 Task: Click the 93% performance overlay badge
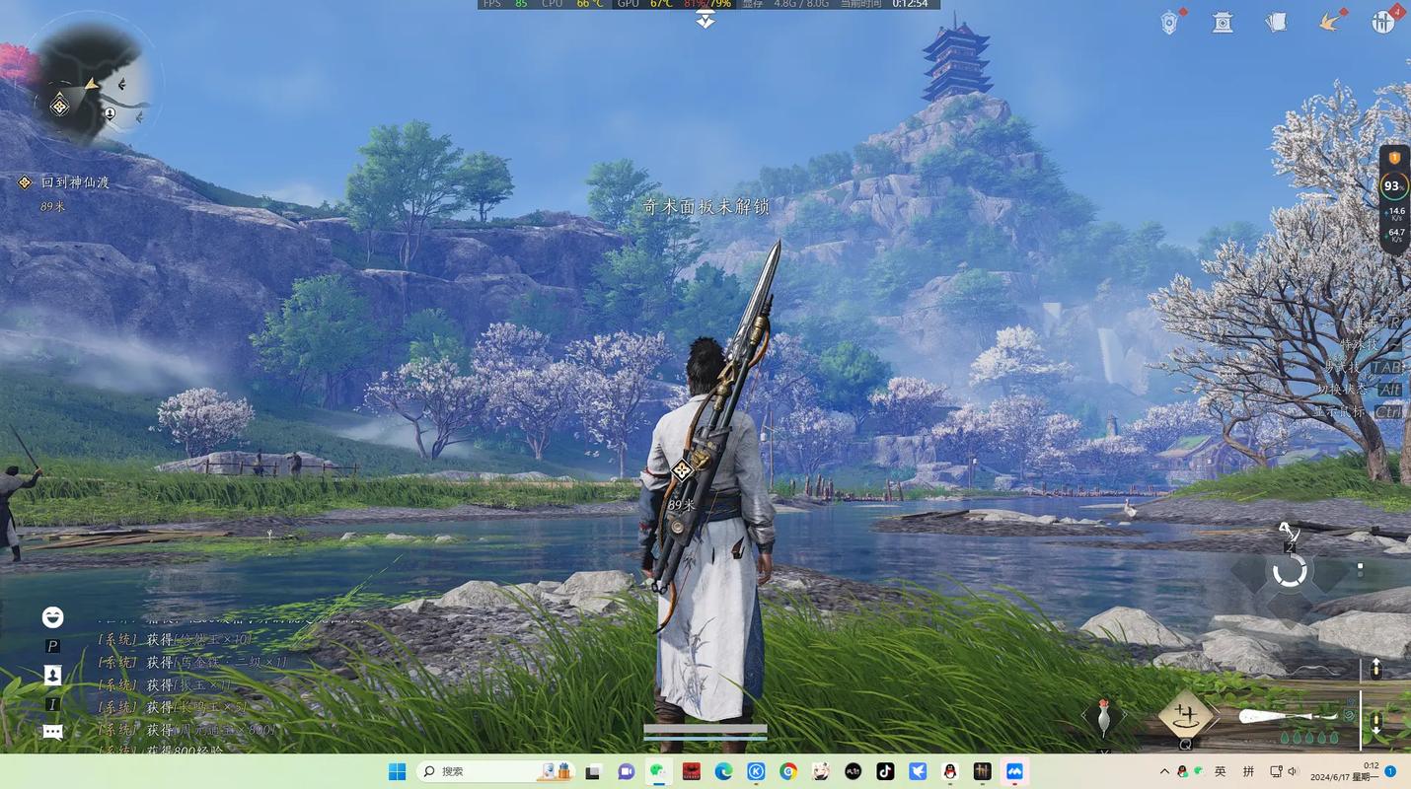(x=1393, y=185)
